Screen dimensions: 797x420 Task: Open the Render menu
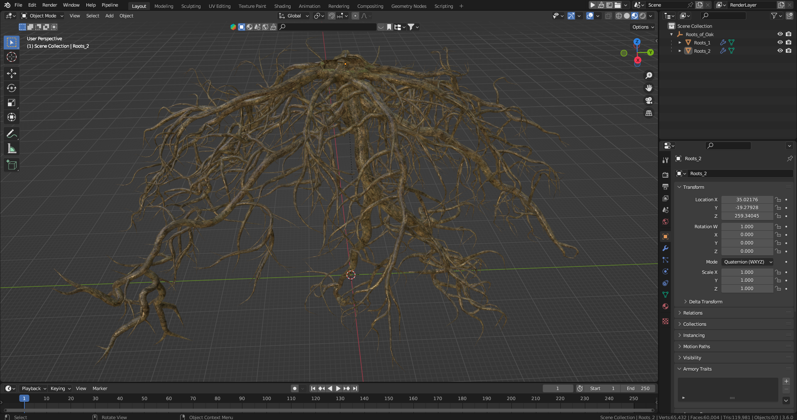coord(49,5)
